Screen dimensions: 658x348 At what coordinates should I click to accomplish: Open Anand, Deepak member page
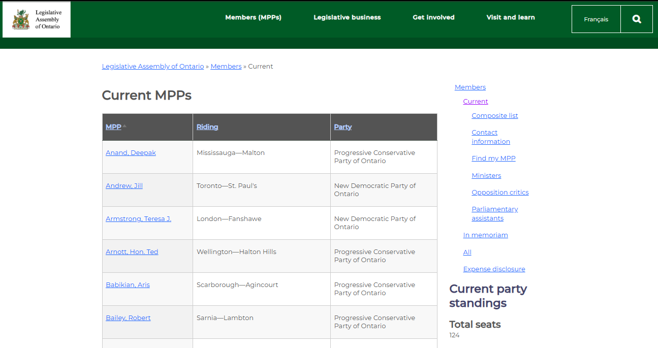(131, 153)
